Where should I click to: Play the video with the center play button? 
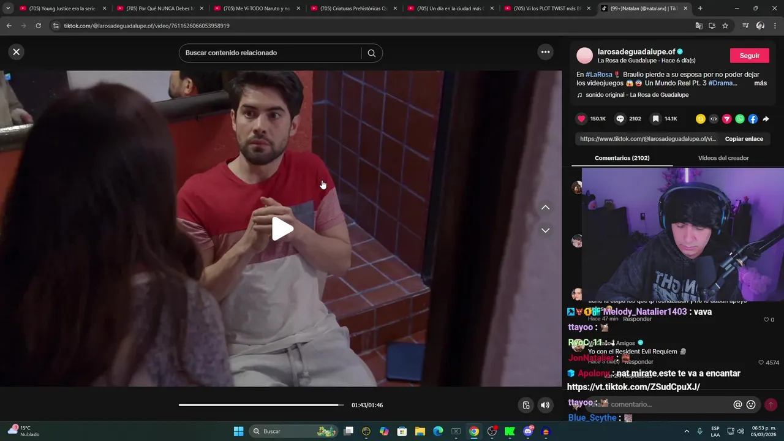tap(282, 228)
